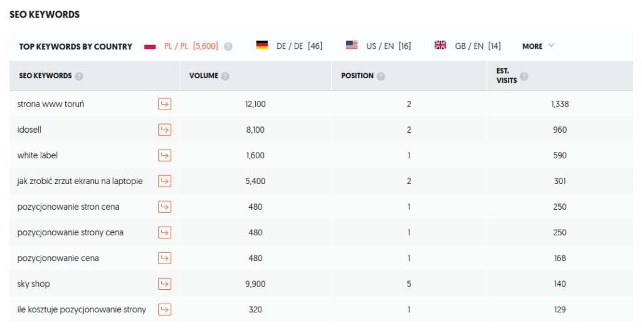Click help icon next to Volume header
Screen dimensions: 642x328
(225, 76)
